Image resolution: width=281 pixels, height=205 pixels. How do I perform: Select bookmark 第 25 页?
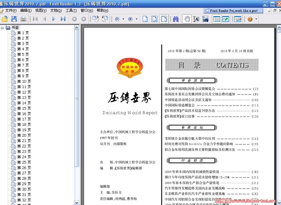(24, 162)
